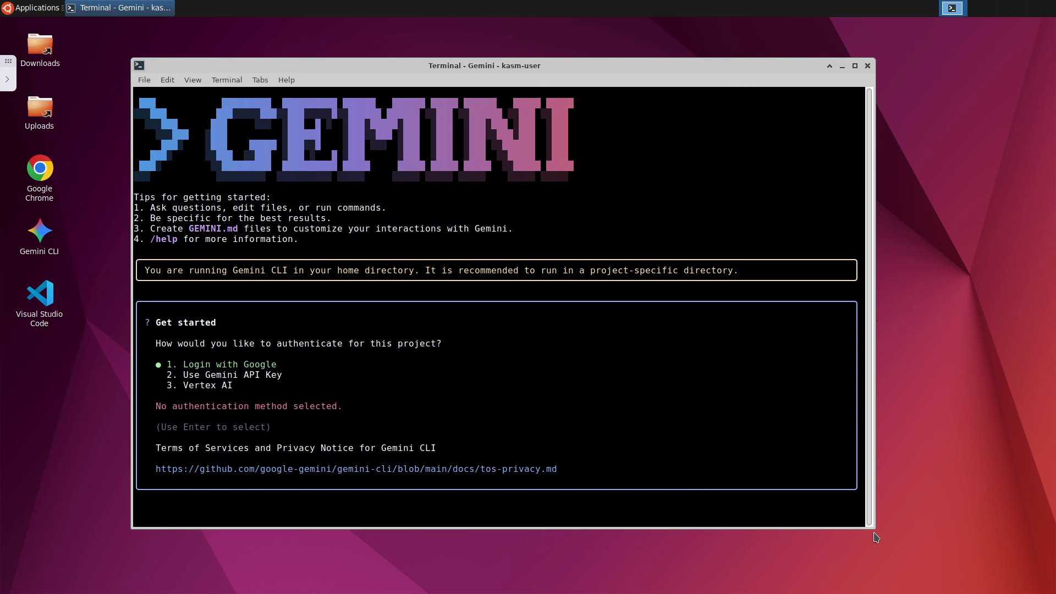This screenshot has height=594, width=1056.
Task: Click the terminal icon in window title bar
Action: [139, 65]
